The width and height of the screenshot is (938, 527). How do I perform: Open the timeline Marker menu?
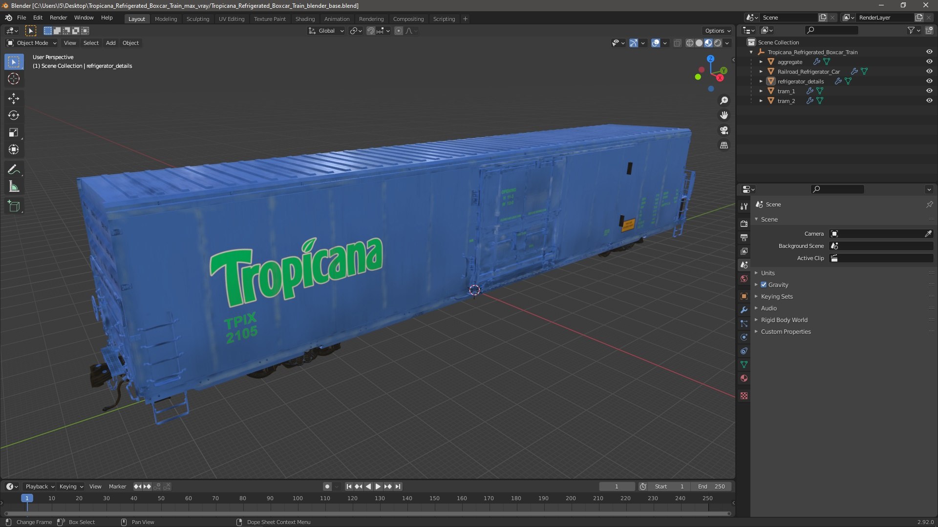click(117, 486)
